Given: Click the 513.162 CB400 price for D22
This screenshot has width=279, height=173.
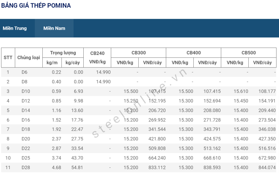Looking at the screenshot, I should point(212,149).
